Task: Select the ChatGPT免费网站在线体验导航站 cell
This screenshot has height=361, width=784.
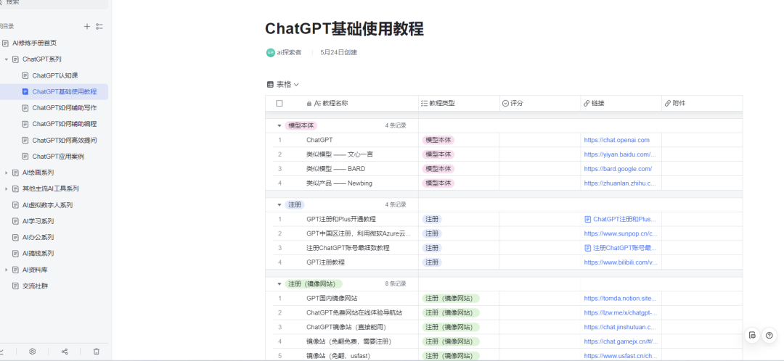Action: click(354, 313)
